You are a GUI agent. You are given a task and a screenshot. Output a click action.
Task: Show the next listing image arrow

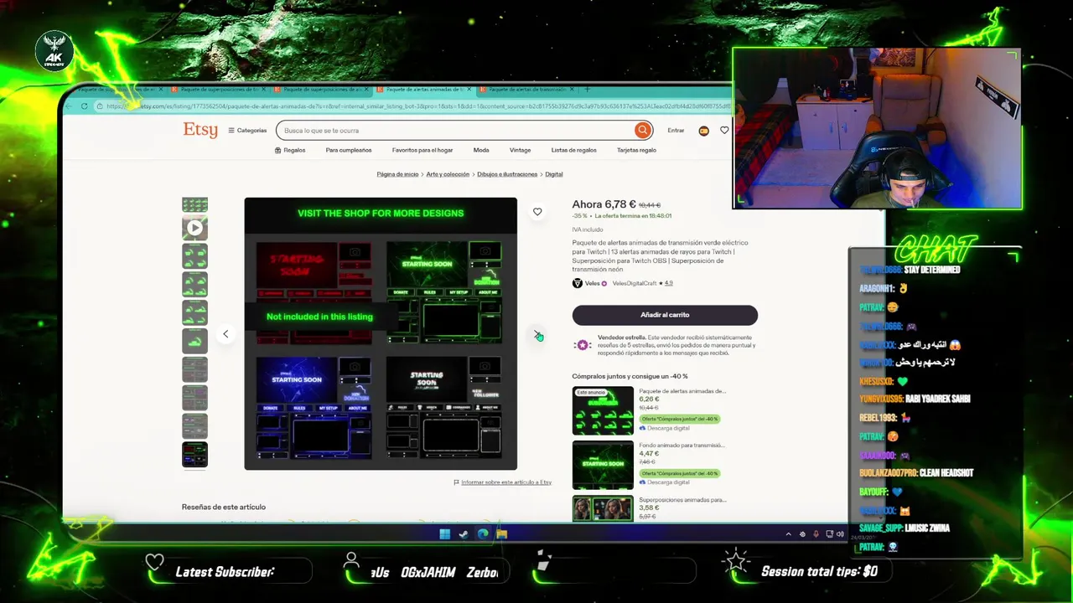(x=537, y=334)
